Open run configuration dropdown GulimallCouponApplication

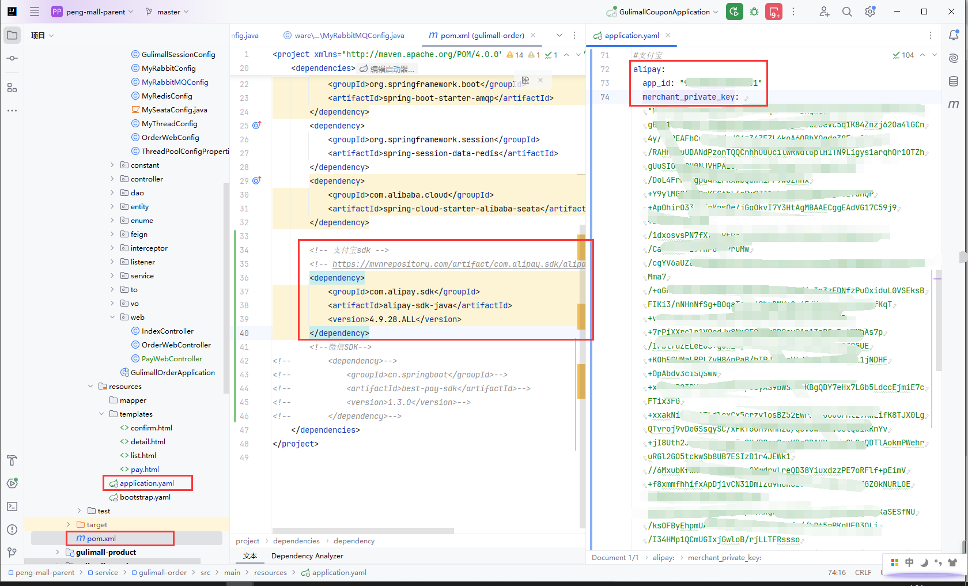tap(663, 12)
